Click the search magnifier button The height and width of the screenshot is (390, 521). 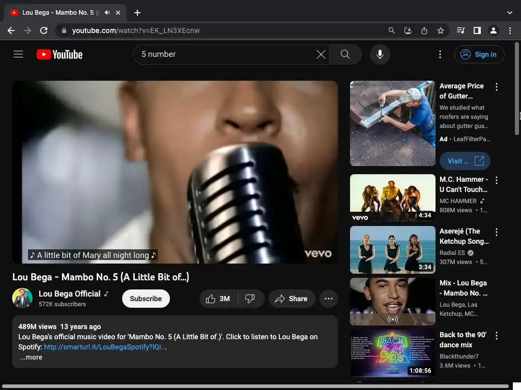click(345, 54)
